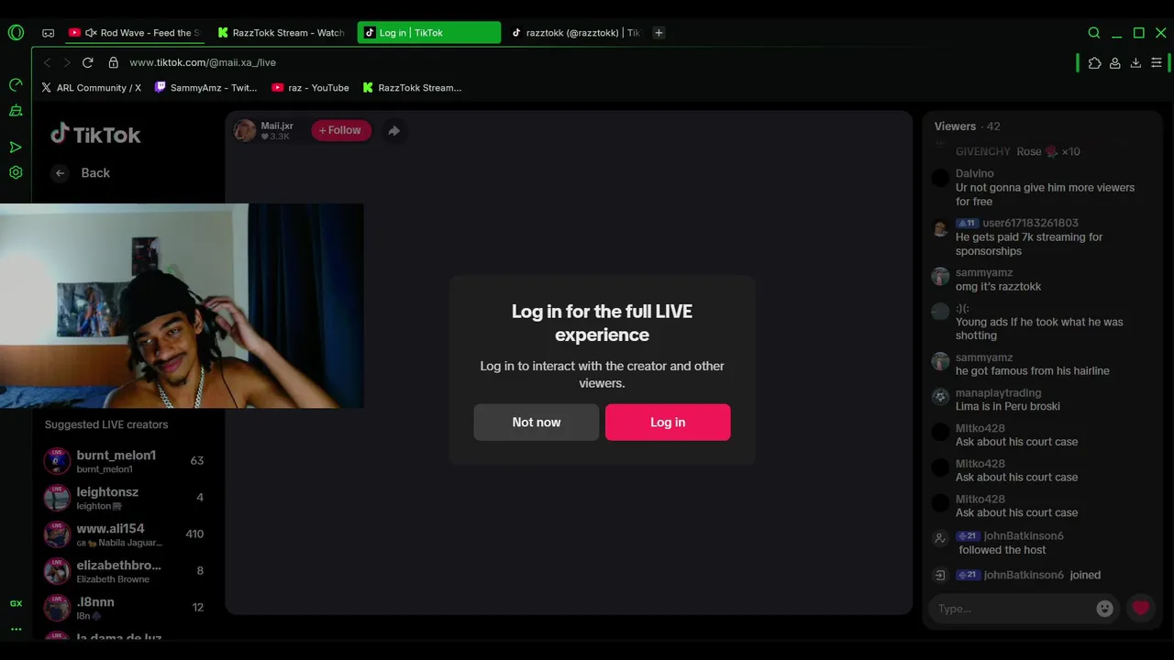Select comment 'Lima is in Peru broski'
This screenshot has height=660, width=1174.
point(1007,407)
